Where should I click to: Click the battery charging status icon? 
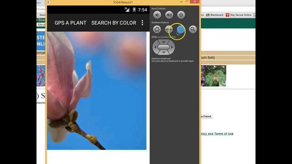point(134,10)
